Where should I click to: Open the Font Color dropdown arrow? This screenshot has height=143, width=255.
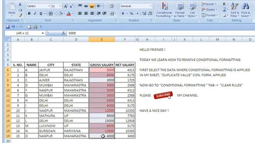(x=73, y=14)
